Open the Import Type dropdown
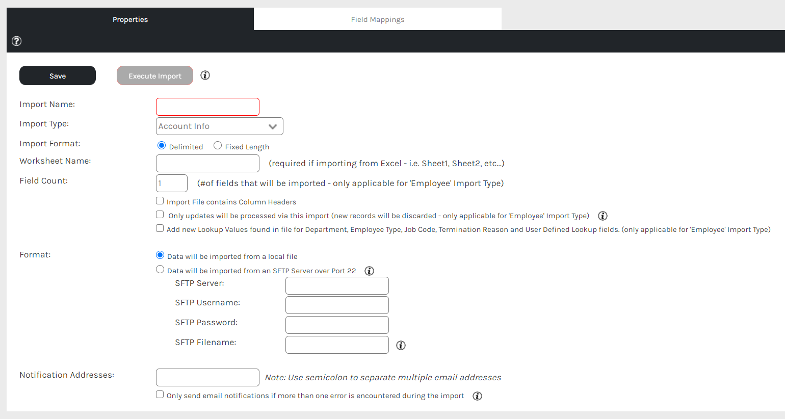This screenshot has width=785, height=419. tap(219, 126)
